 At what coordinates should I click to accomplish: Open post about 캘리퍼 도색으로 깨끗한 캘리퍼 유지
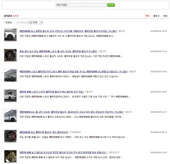click(63, 152)
